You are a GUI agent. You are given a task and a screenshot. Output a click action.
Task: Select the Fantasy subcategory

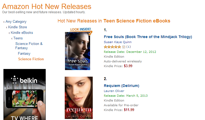(x=24, y=53)
